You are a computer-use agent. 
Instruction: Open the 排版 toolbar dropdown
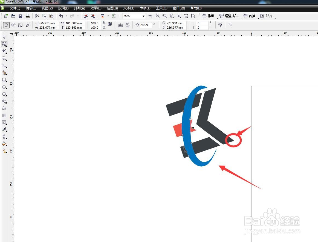click(208, 16)
